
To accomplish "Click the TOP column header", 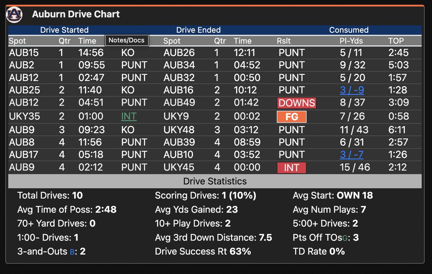I will click(x=396, y=41).
